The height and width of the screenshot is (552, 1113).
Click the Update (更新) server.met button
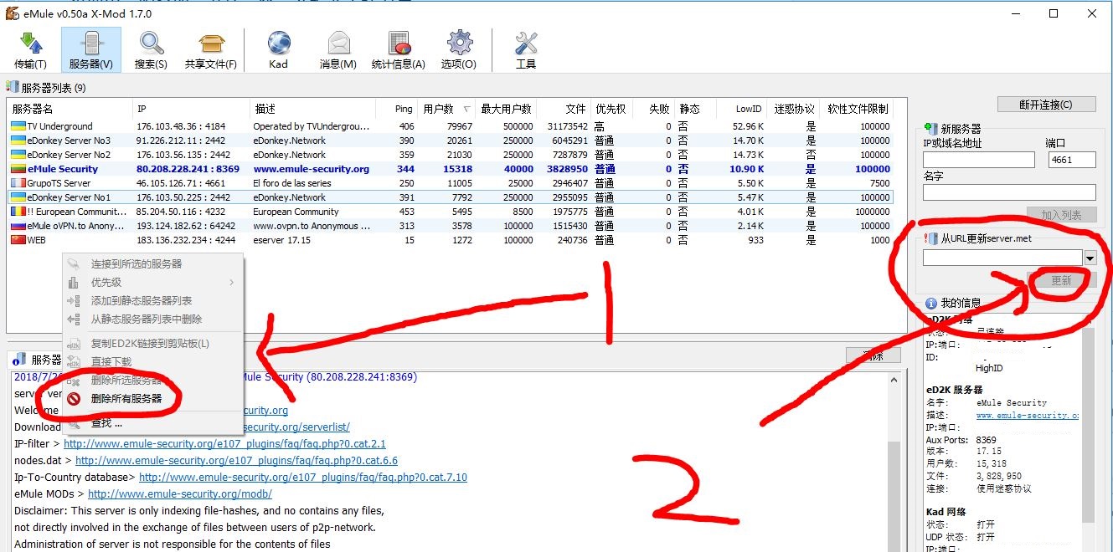(1061, 280)
